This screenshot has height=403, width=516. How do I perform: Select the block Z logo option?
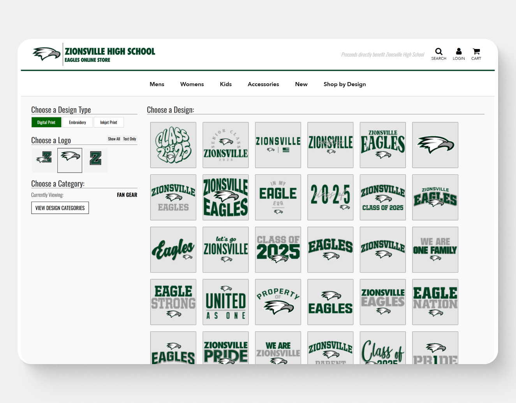click(95, 160)
